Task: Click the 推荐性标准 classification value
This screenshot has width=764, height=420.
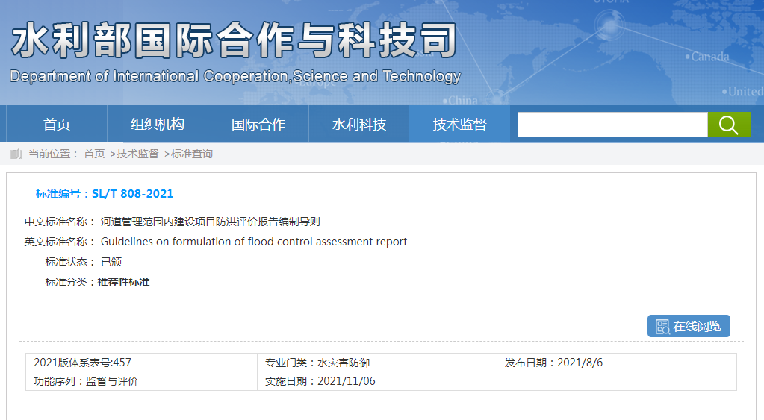Action: click(x=123, y=282)
